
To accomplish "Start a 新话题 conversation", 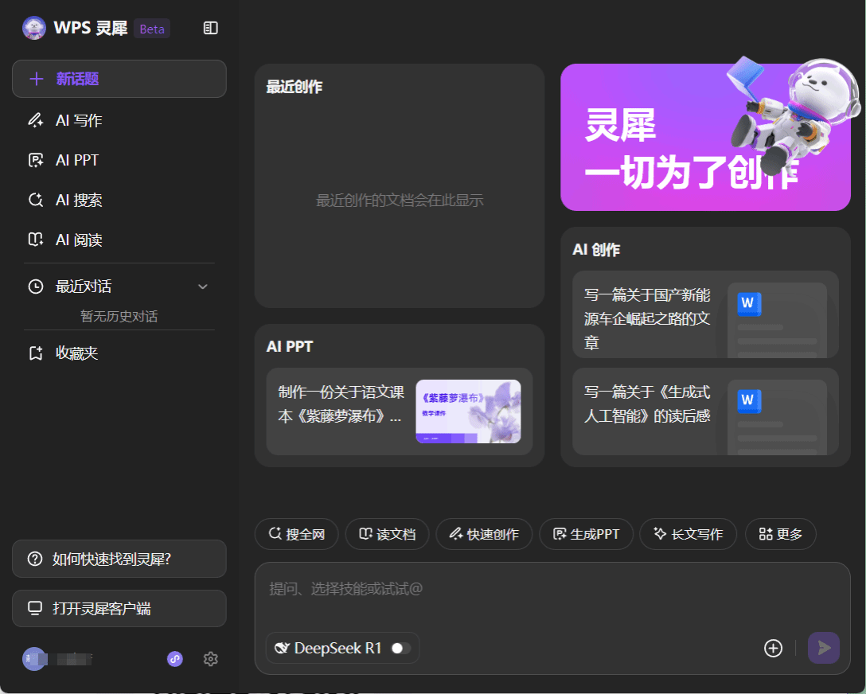I will click(119, 79).
